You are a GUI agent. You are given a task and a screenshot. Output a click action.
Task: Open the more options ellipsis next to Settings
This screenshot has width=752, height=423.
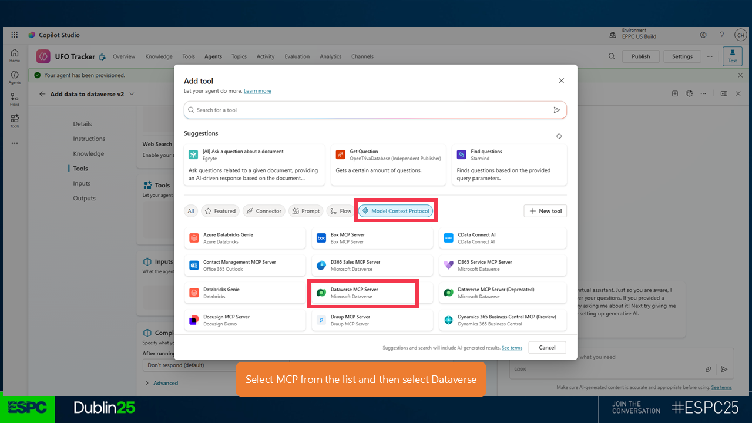tap(710, 56)
